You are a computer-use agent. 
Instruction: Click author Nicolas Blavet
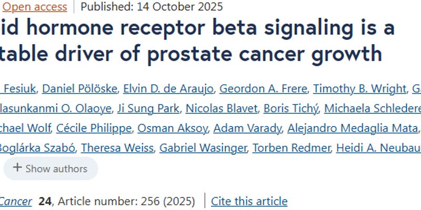pos(223,109)
